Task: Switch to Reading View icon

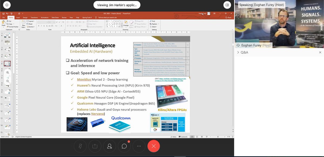Action: tap(202, 137)
